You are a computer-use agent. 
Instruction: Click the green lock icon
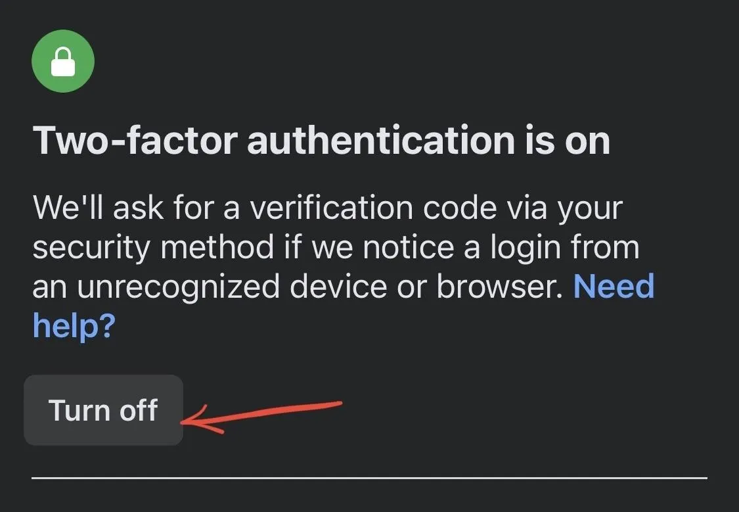(63, 61)
